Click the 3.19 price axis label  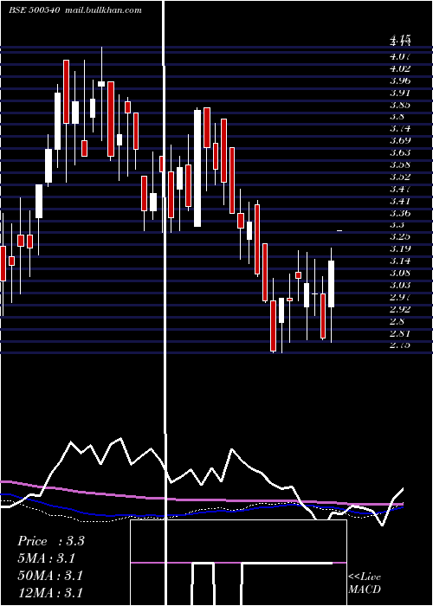(400, 249)
